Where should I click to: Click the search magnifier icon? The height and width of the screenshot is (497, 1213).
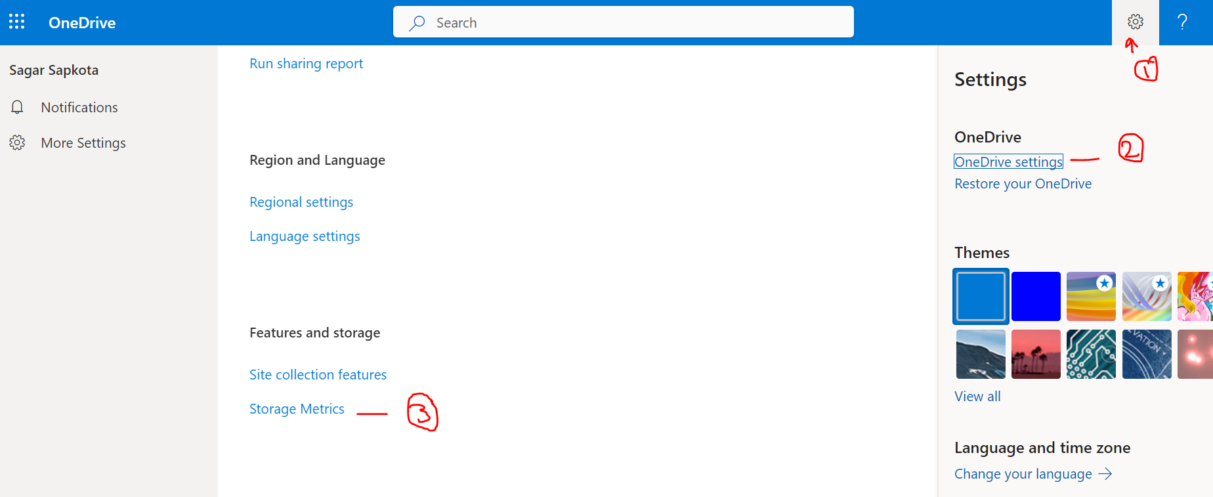click(x=417, y=23)
